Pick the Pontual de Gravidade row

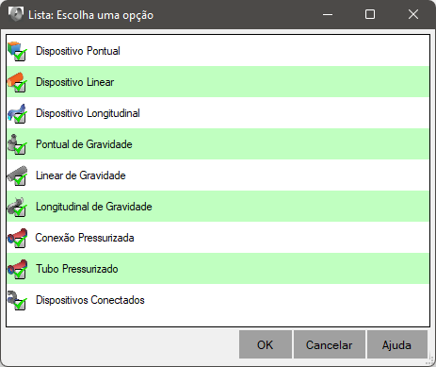pos(218,144)
